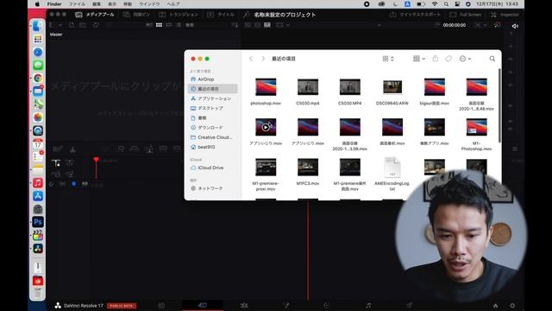Select photoshop.mov file thumbnail
The height and width of the screenshot is (311, 552).
(x=266, y=87)
